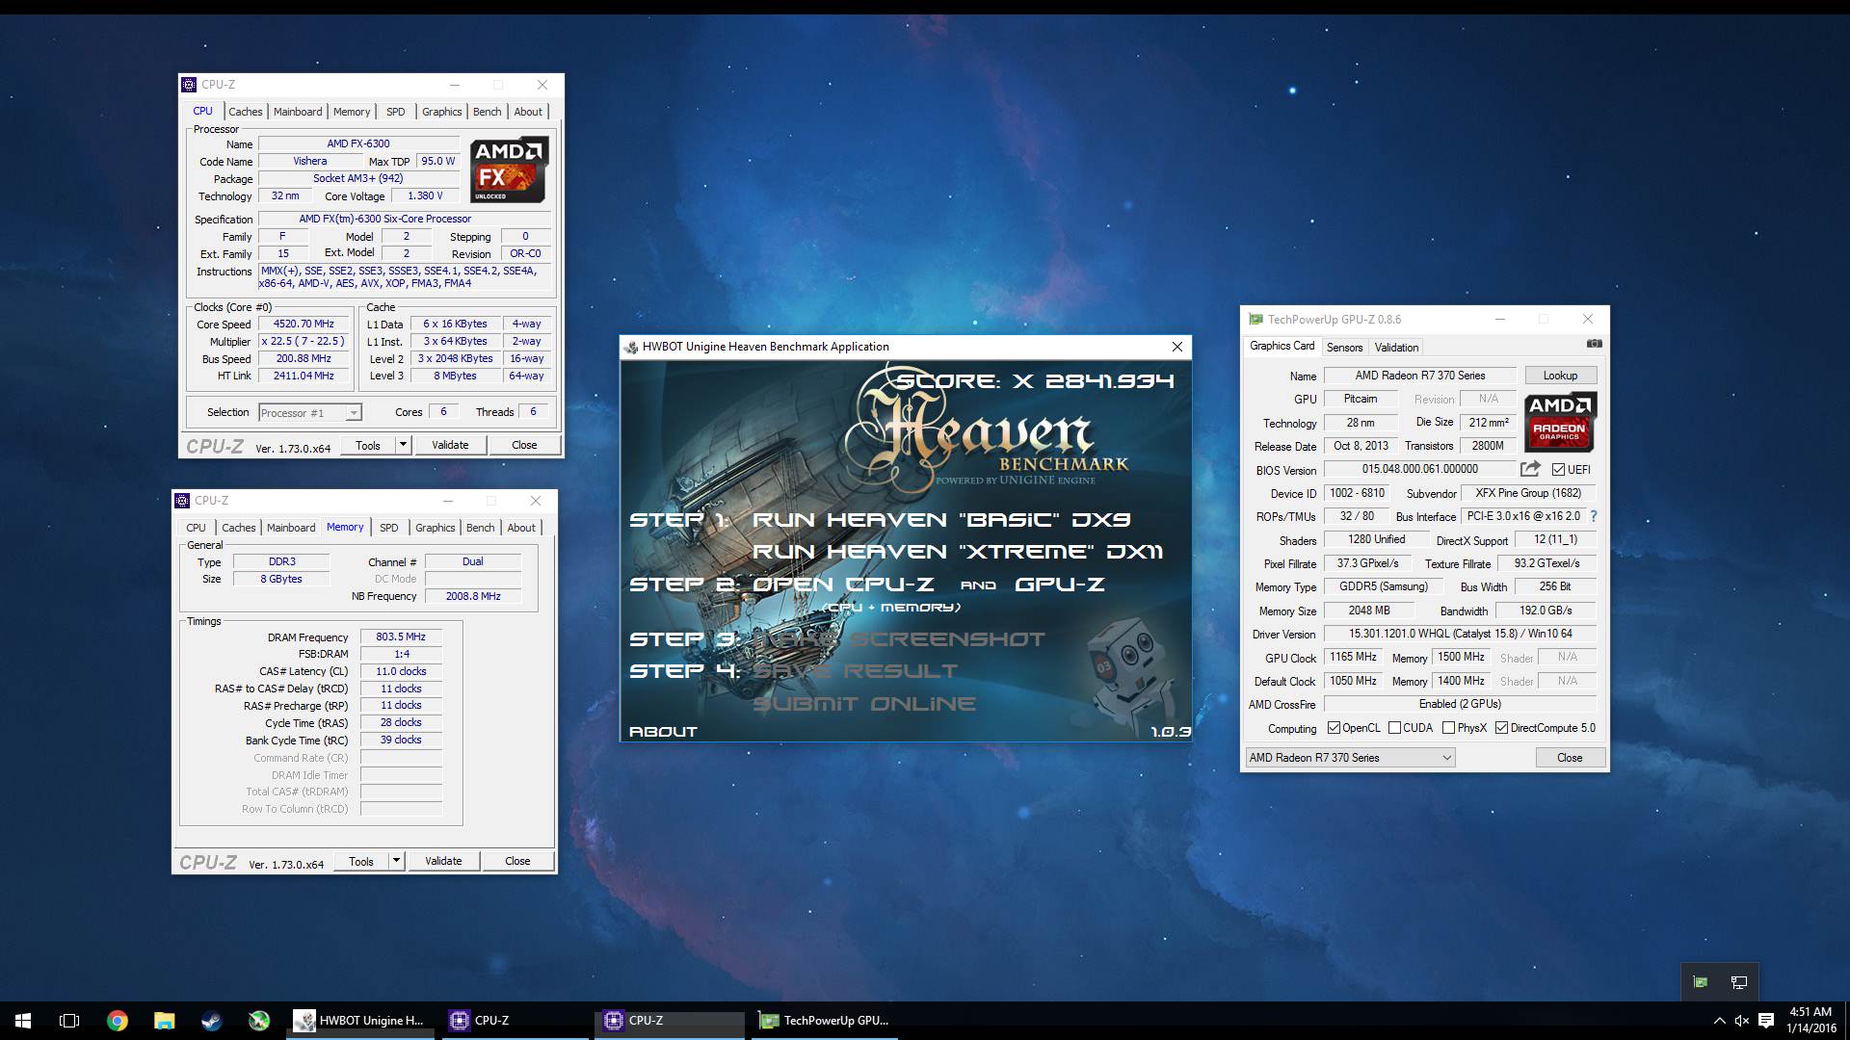This screenshot has height=1040, width=1850.
Task: Click the Close button in the CPU-Z Memory window
Action: [517, 861]
